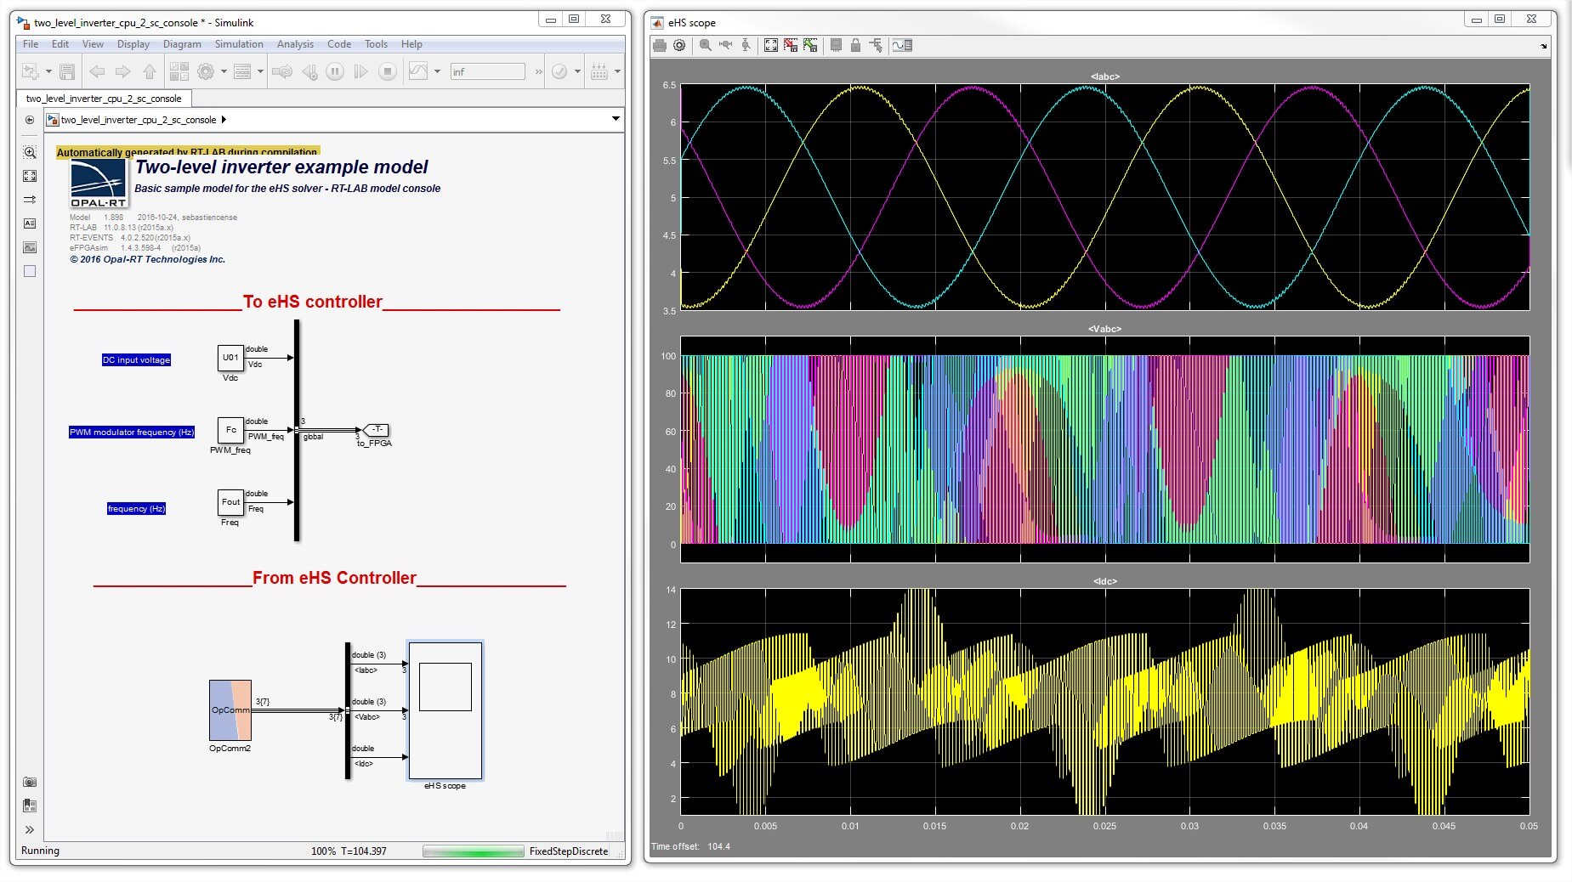
Task: Expand the Model Advisor dropdown arrow
Action: (577, 72)
